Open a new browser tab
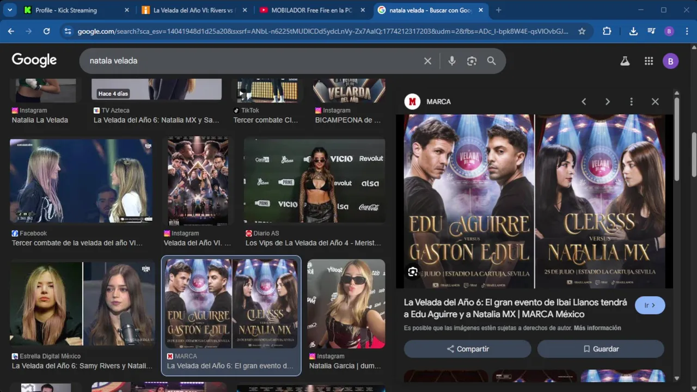 pos(498,10)
